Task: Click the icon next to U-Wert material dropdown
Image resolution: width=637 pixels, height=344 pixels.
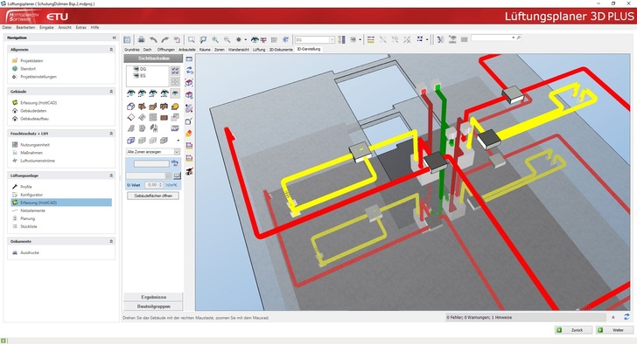Action: [177, 175]
